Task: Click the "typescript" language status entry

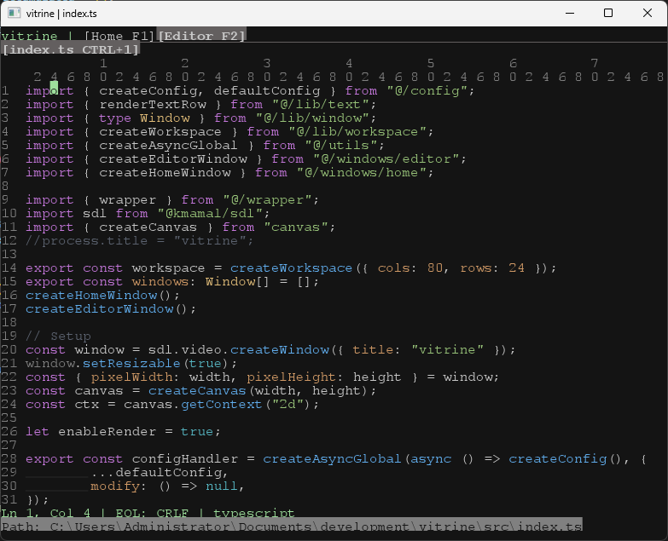Action: (254, 514)
